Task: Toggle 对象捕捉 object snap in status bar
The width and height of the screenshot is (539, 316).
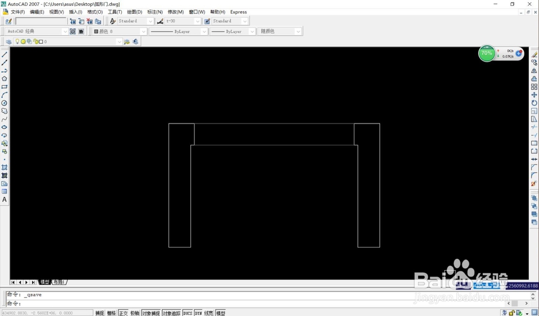Action: 151,313
